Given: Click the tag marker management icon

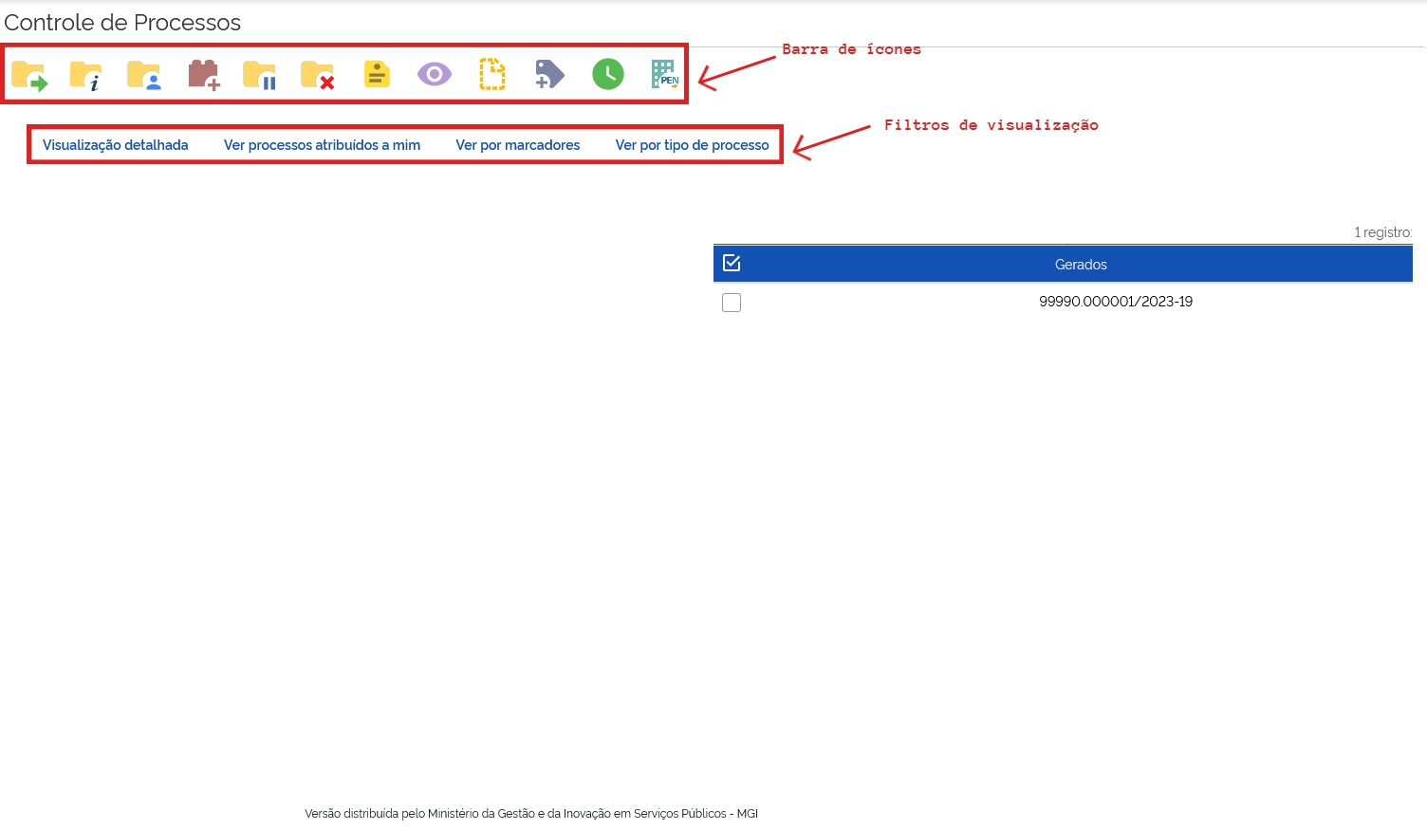Looking at the screenshot, I should [x=549, y=74].
